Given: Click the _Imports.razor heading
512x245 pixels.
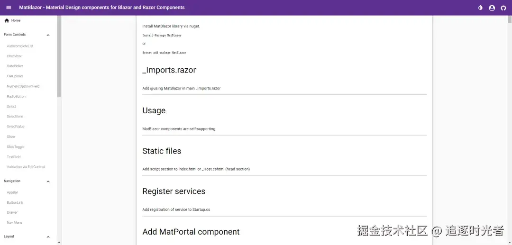Looking at the screenshot, I should click(x=169, y=70).
